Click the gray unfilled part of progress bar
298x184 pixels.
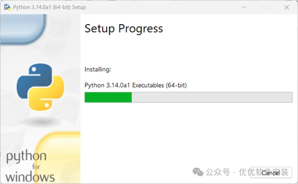[x=212, y=97]
